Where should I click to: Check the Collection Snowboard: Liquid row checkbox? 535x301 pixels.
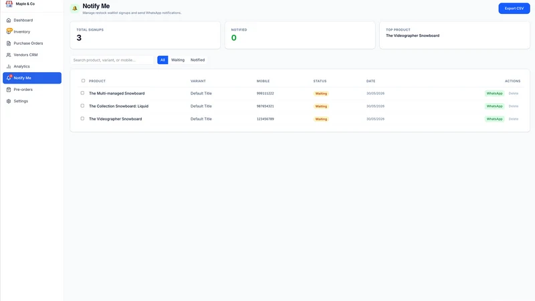82,106
